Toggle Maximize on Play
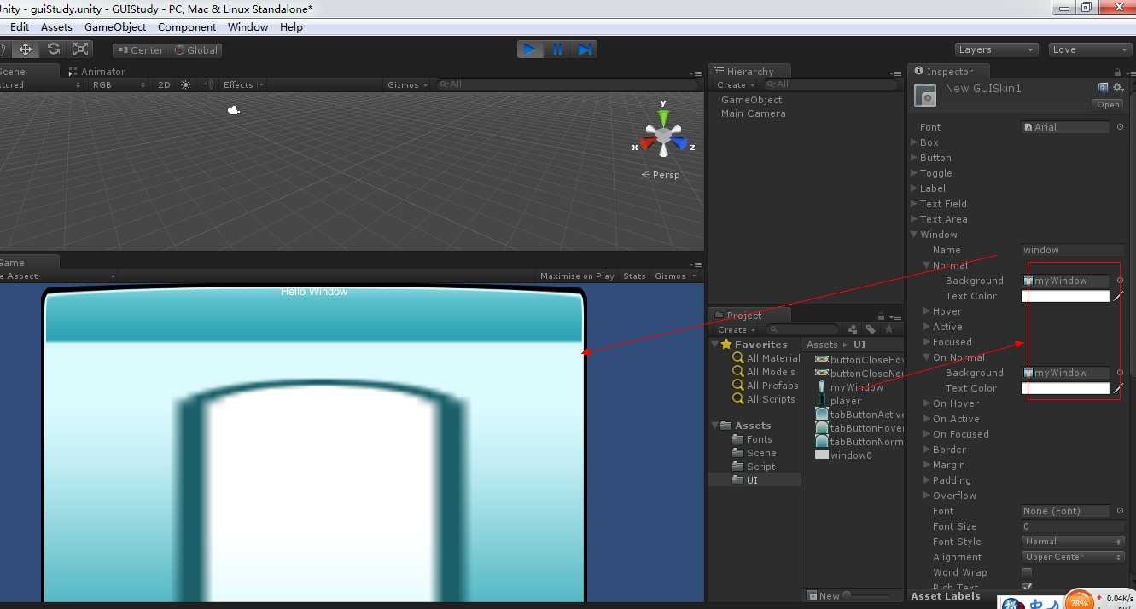1136x609 pixels. [x=577, y=276]
